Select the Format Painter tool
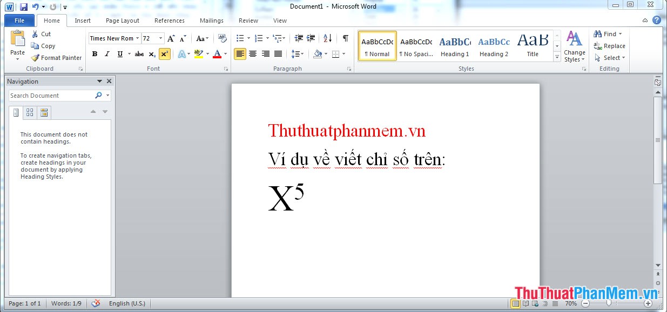The height and width of the screenshot is (312, 667). point(56,58)
